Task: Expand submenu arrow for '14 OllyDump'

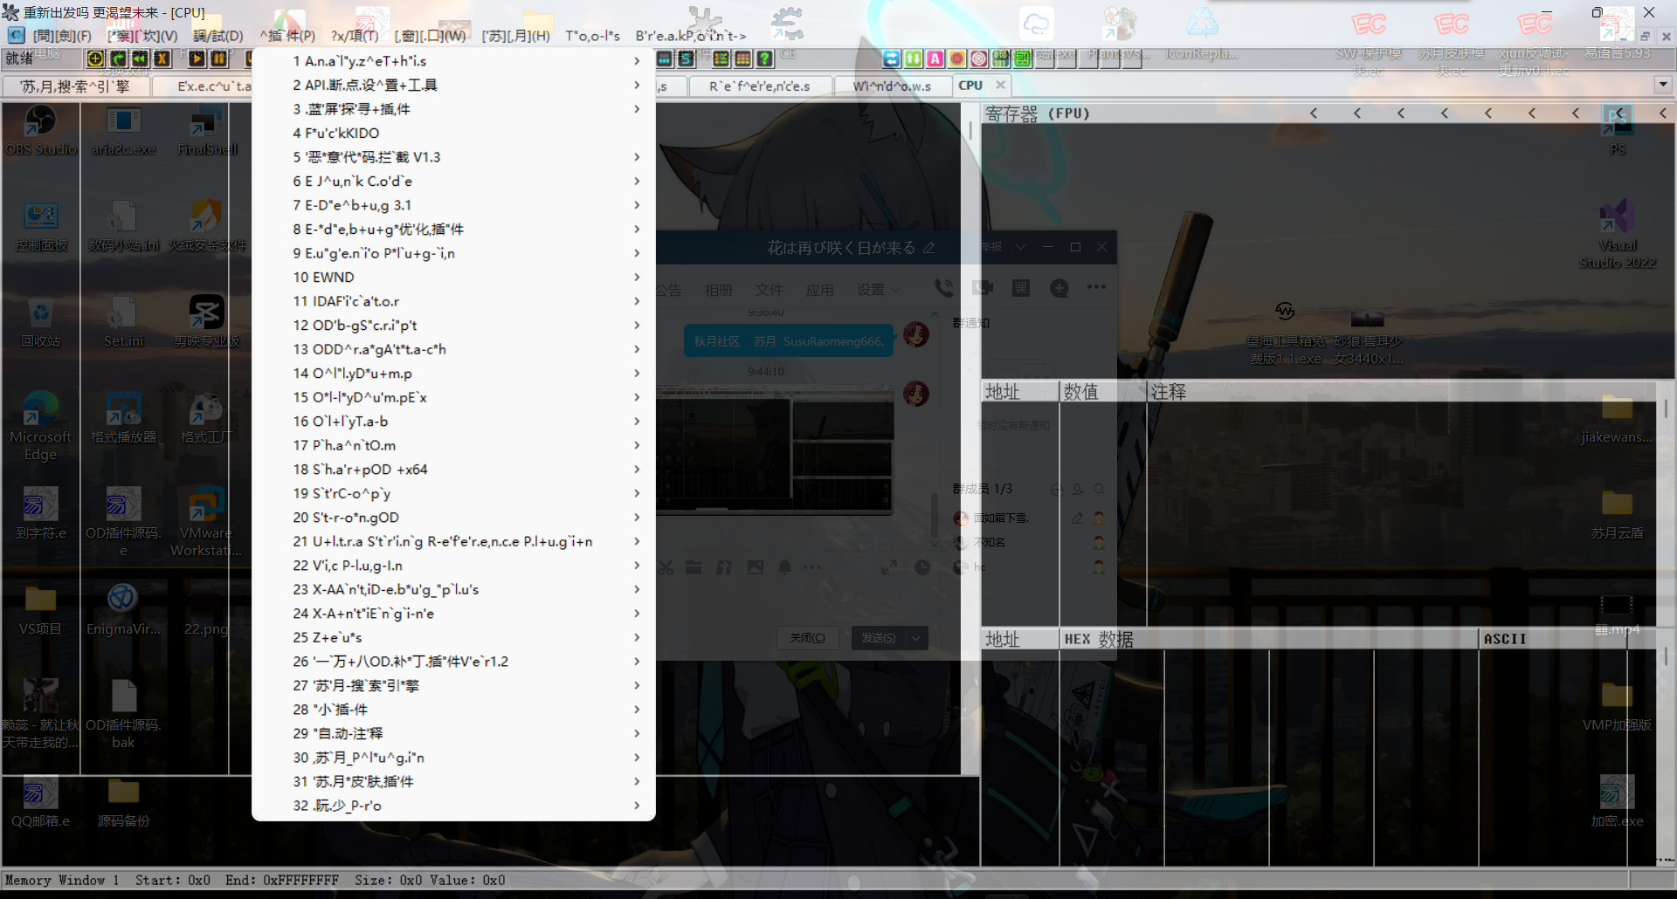Action: point(637,373)
